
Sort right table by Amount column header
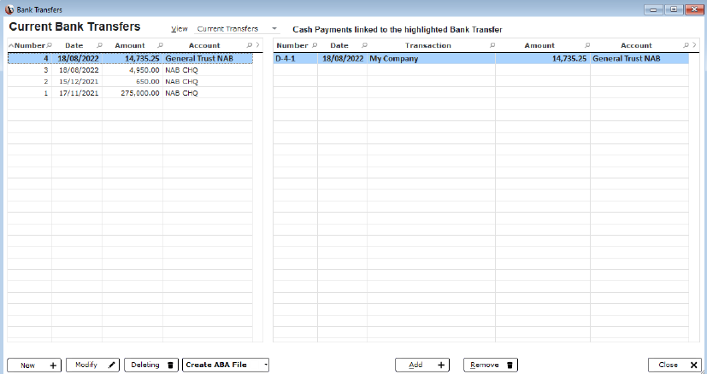(539, 45)
